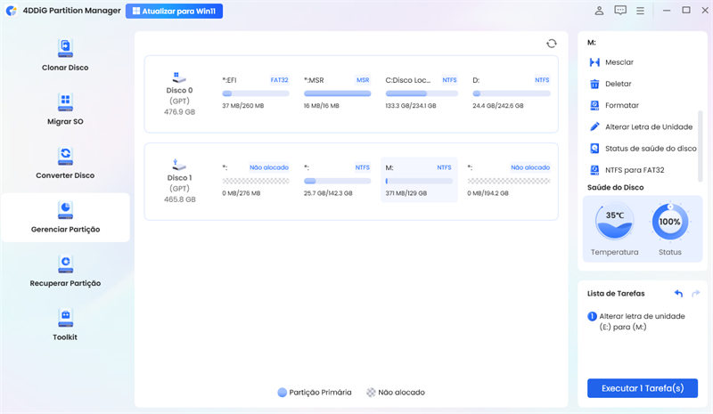Open the user account icon in title bar
The width and height of the screenshot is (713, 414).
coord(599,11)
